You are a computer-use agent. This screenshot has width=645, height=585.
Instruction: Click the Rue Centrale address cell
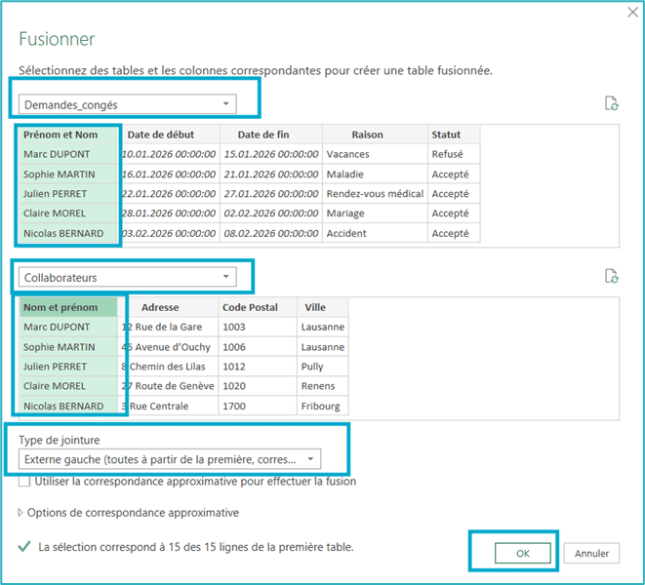[169, 406]
